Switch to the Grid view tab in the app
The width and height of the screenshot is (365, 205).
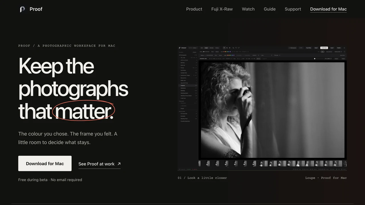tap(202, 48)
